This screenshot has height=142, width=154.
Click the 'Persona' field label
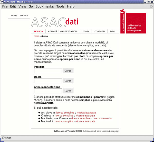pyautogui.click(x=39, y=67)
